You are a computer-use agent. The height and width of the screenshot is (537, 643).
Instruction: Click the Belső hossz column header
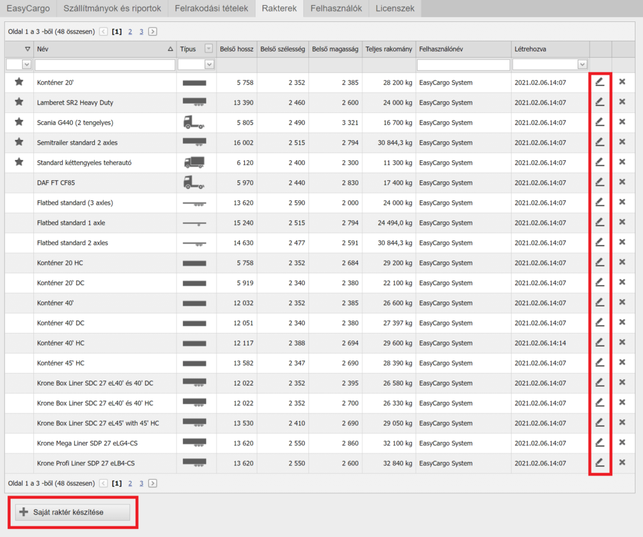(237, 49)
